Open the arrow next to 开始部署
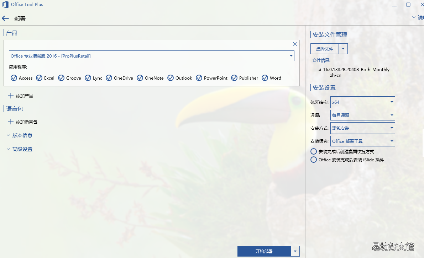This screenshot has height=258, width=424. (x=295, y=251)
